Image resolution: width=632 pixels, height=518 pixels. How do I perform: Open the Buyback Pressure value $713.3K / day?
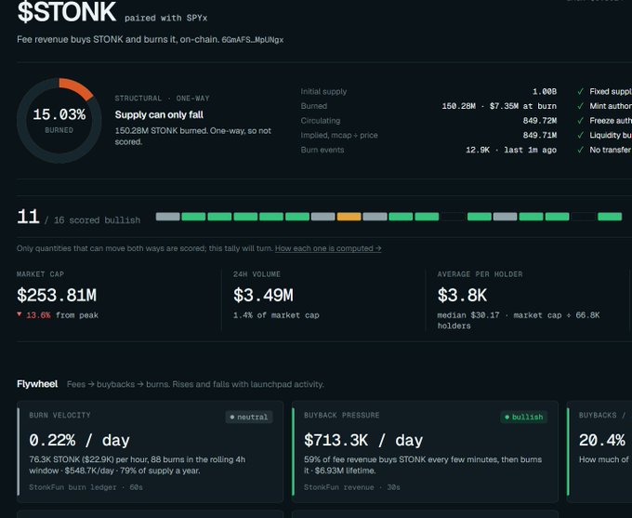pyautogui.click(x=363, y=440)
